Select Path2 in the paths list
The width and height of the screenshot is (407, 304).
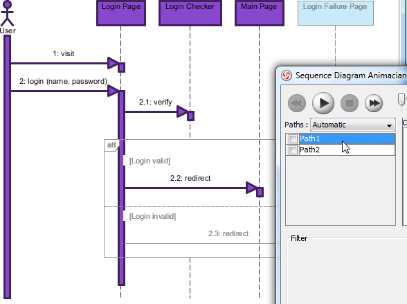(x=347, y=150)
